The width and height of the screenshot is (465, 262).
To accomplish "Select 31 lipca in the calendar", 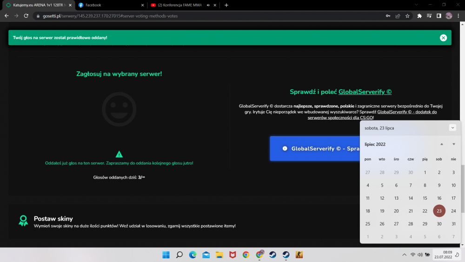I will [453, 224].
